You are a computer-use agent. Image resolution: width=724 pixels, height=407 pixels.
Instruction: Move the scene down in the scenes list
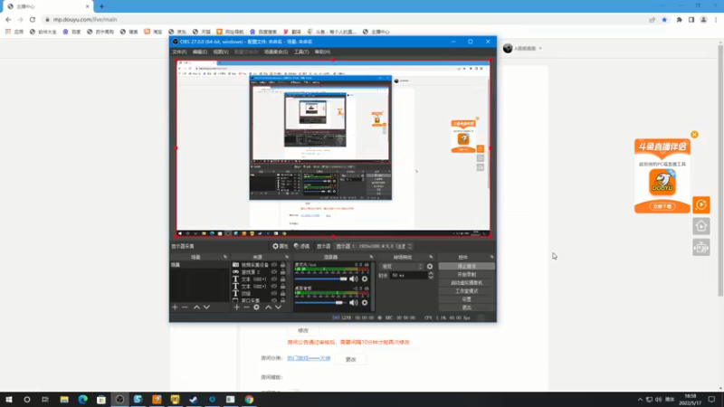point(206,308)
